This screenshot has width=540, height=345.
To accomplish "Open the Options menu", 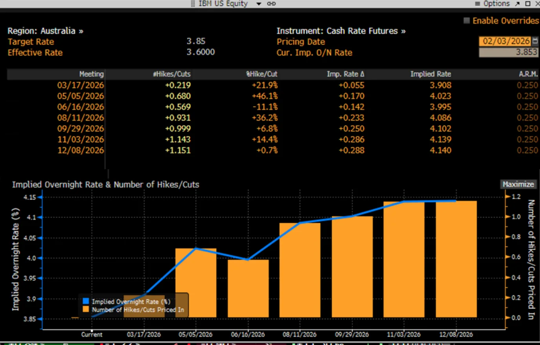I will tap(496, 4).
